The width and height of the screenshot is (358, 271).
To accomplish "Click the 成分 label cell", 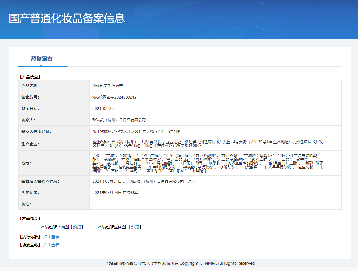I will 54,163.
